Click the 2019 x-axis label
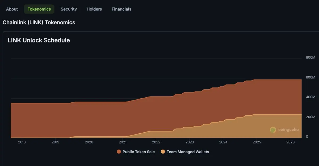Viewport: 319px width, 166px height. (x=55, y=142)
